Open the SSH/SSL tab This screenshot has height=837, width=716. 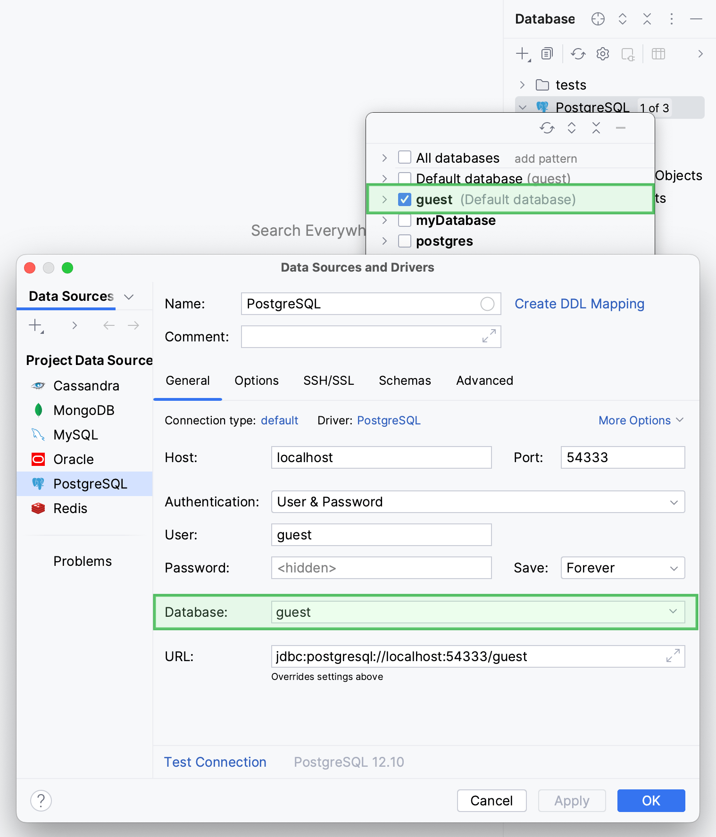click(x=328, y=381)
